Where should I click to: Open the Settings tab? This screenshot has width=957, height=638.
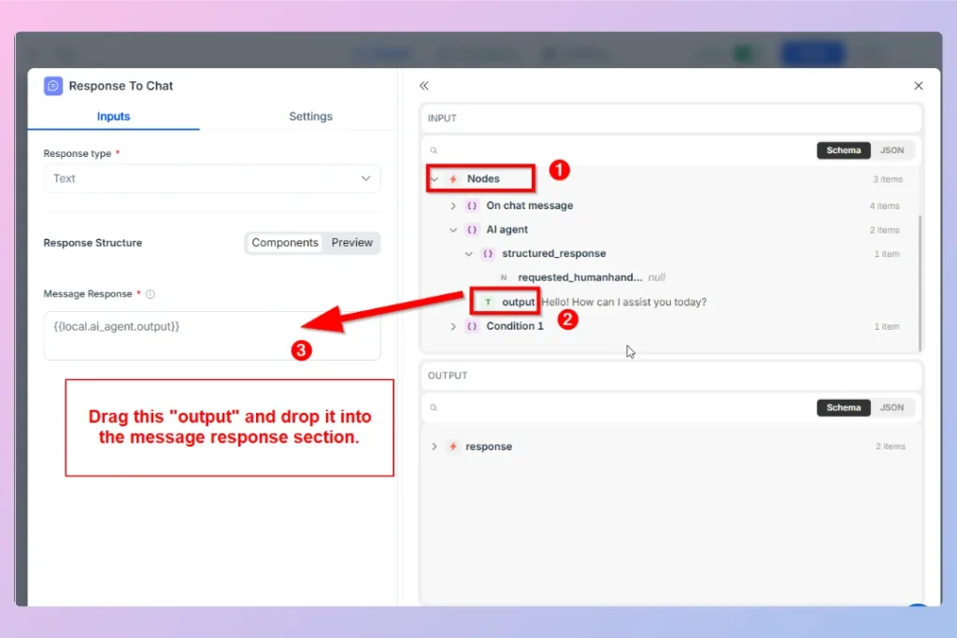[x=310, y=116]
